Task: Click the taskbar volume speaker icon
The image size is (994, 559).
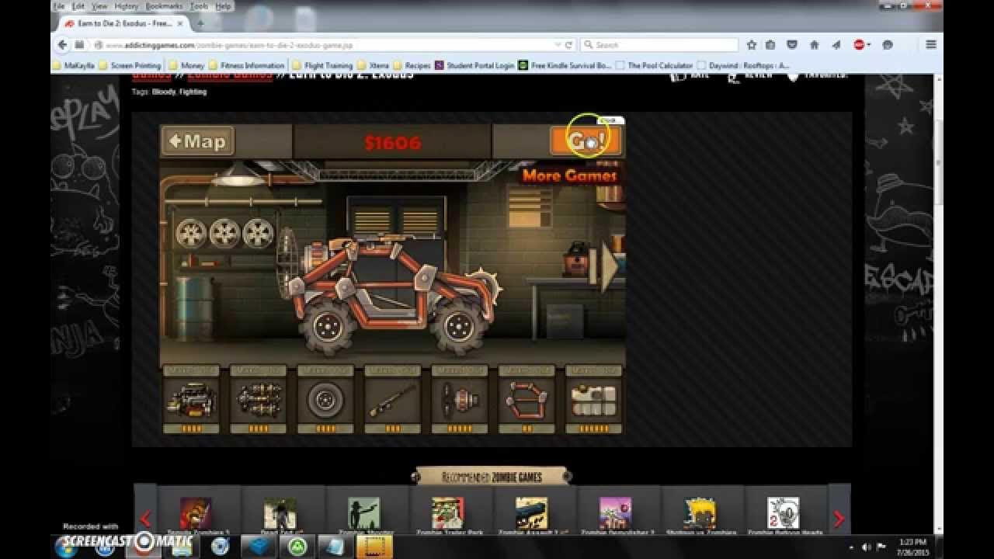Action: [x=866, y=547]
